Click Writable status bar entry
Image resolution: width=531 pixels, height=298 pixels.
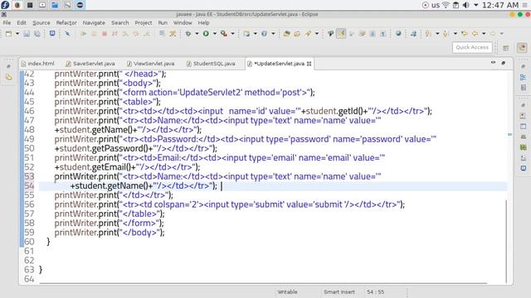click(287, 292)
